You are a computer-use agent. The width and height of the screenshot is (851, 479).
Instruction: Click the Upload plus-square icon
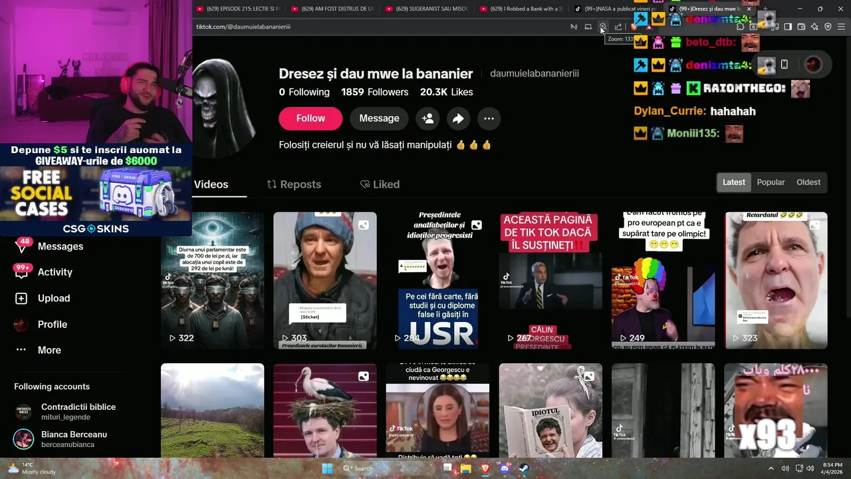[x=21, y=299]
